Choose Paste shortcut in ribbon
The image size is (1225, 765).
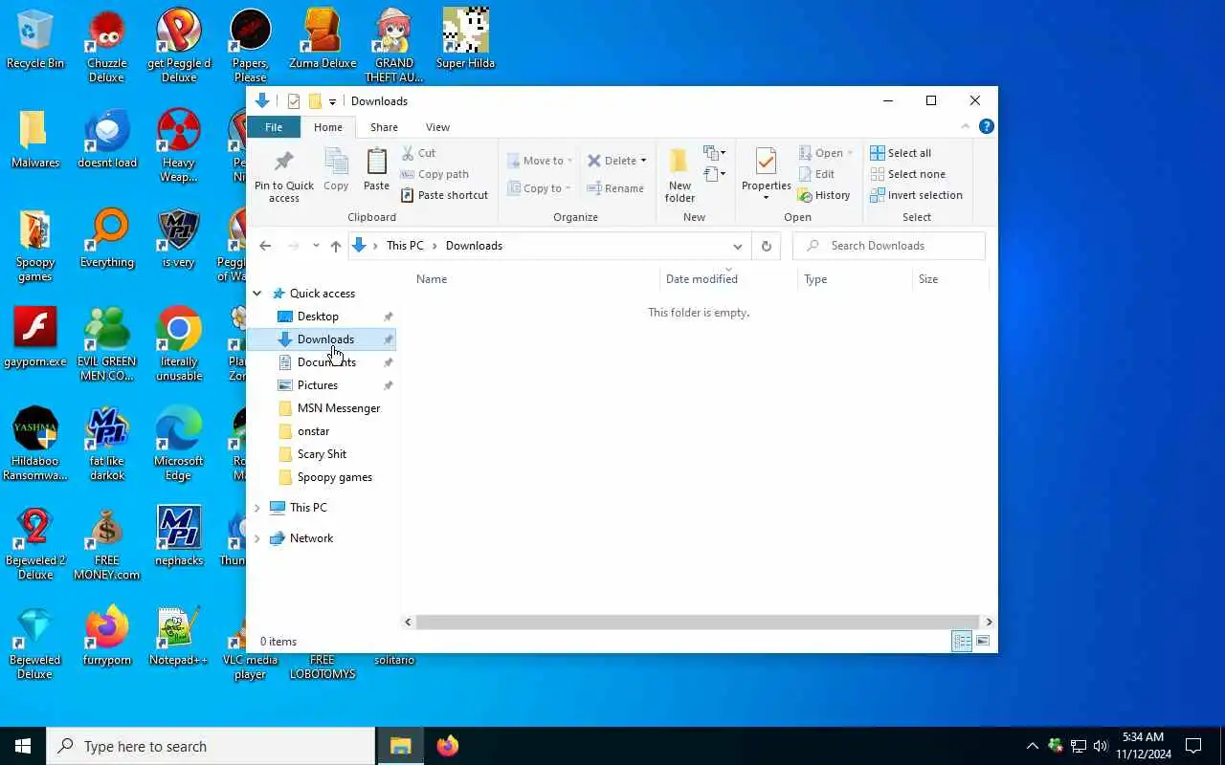(x=444, y=195)
